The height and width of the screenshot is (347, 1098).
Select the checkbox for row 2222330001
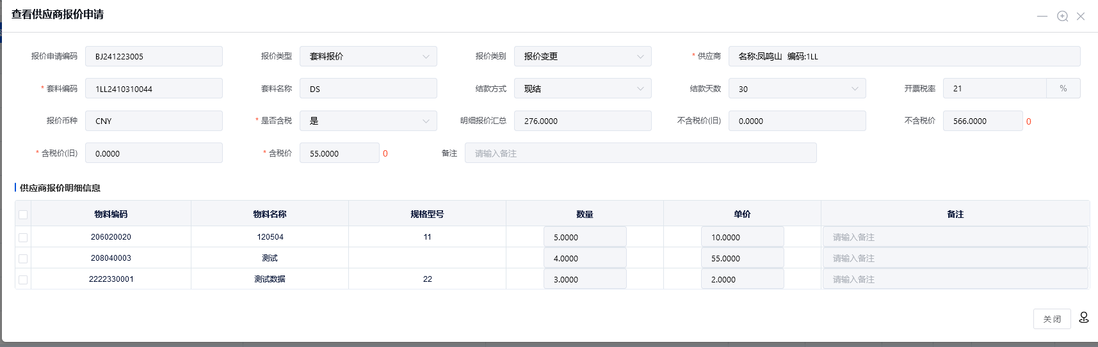[x=23, y=279]
